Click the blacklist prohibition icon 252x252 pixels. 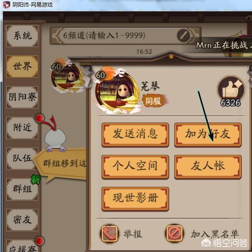click(x=175, y=234)
